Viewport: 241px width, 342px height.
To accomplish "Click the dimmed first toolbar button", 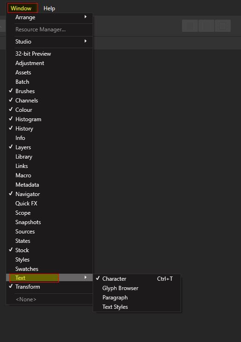I will point(190,26).
